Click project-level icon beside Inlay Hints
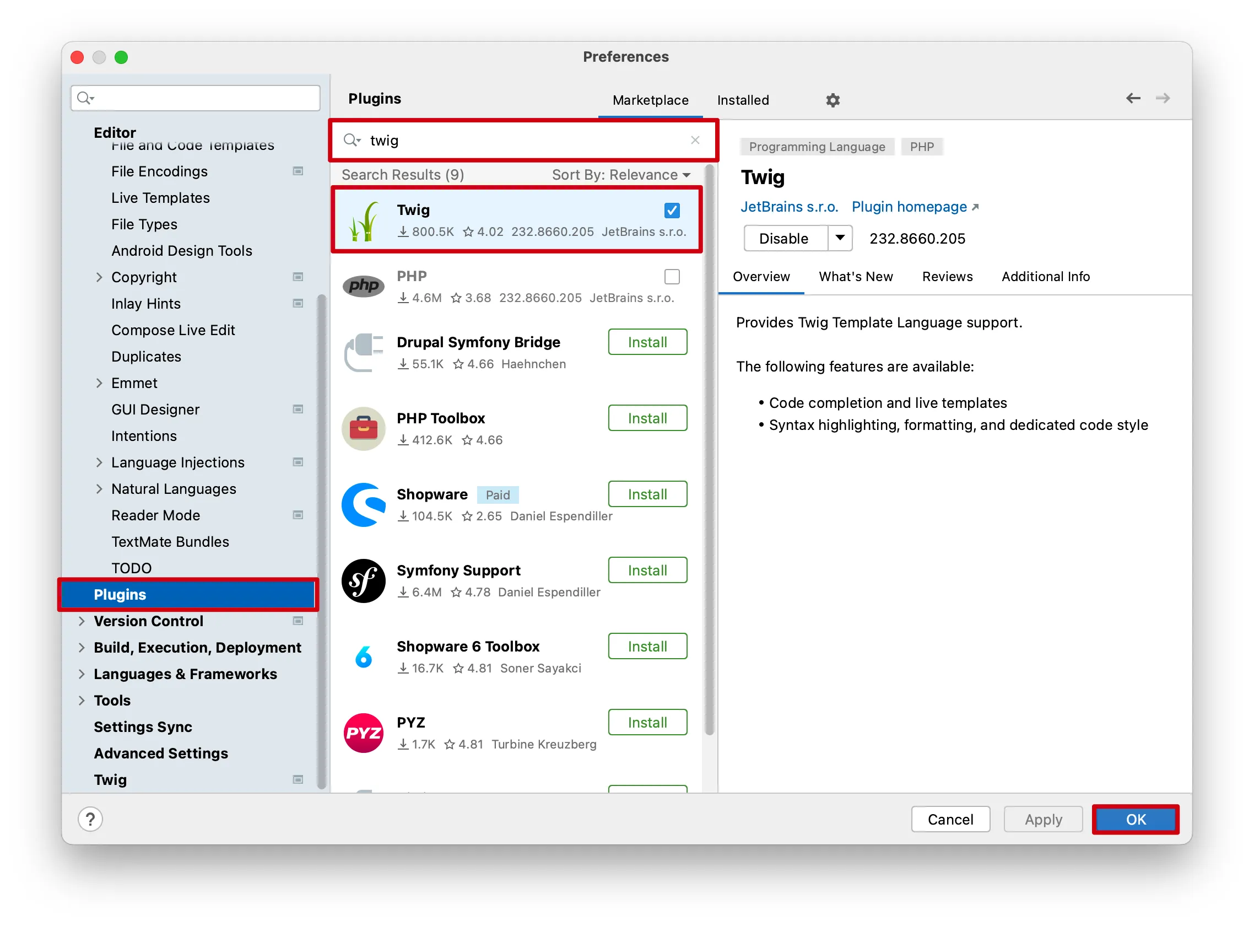Viewport: 1254px width, 926px height. point(298,303)
